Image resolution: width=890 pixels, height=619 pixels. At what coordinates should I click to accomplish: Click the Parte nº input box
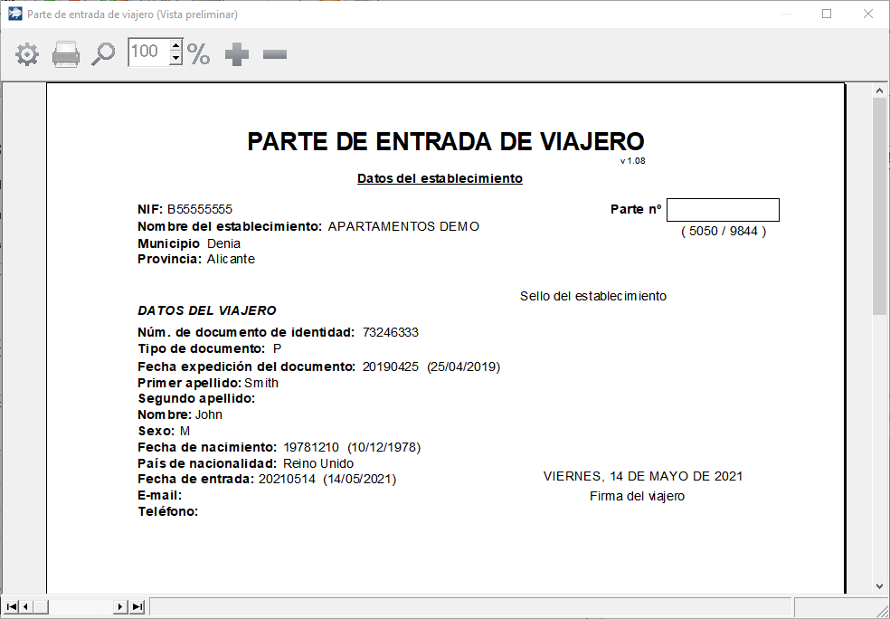click(x=722, y=209)
